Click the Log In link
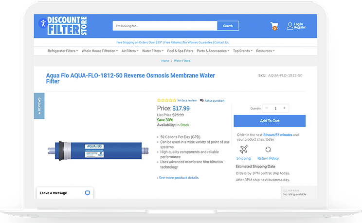The width and height of the screenshot is (362, 223). tap(298, 24)
